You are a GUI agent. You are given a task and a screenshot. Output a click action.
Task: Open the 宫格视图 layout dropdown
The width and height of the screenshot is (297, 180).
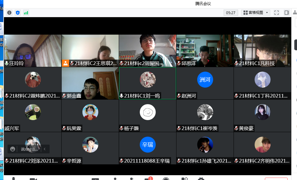tap(256, 13)
